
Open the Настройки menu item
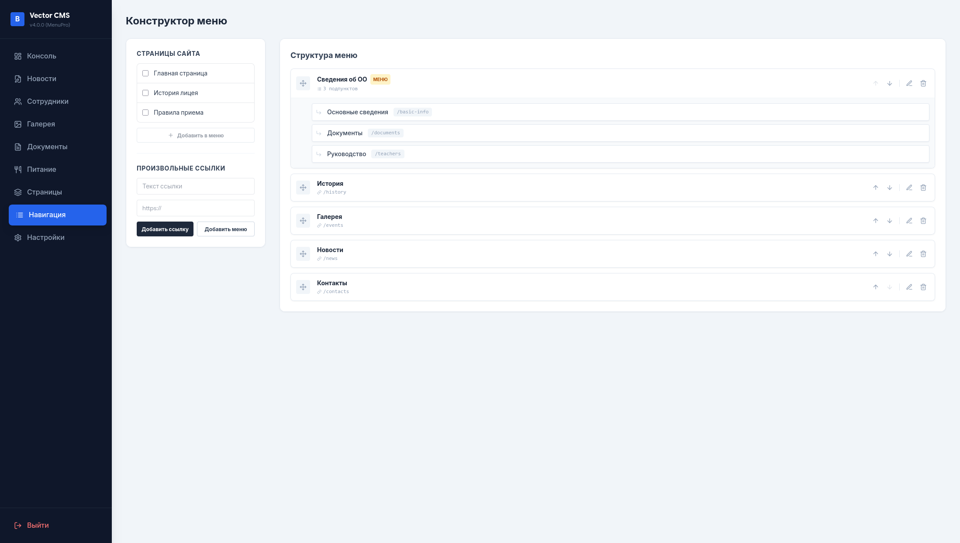point(45,237)
